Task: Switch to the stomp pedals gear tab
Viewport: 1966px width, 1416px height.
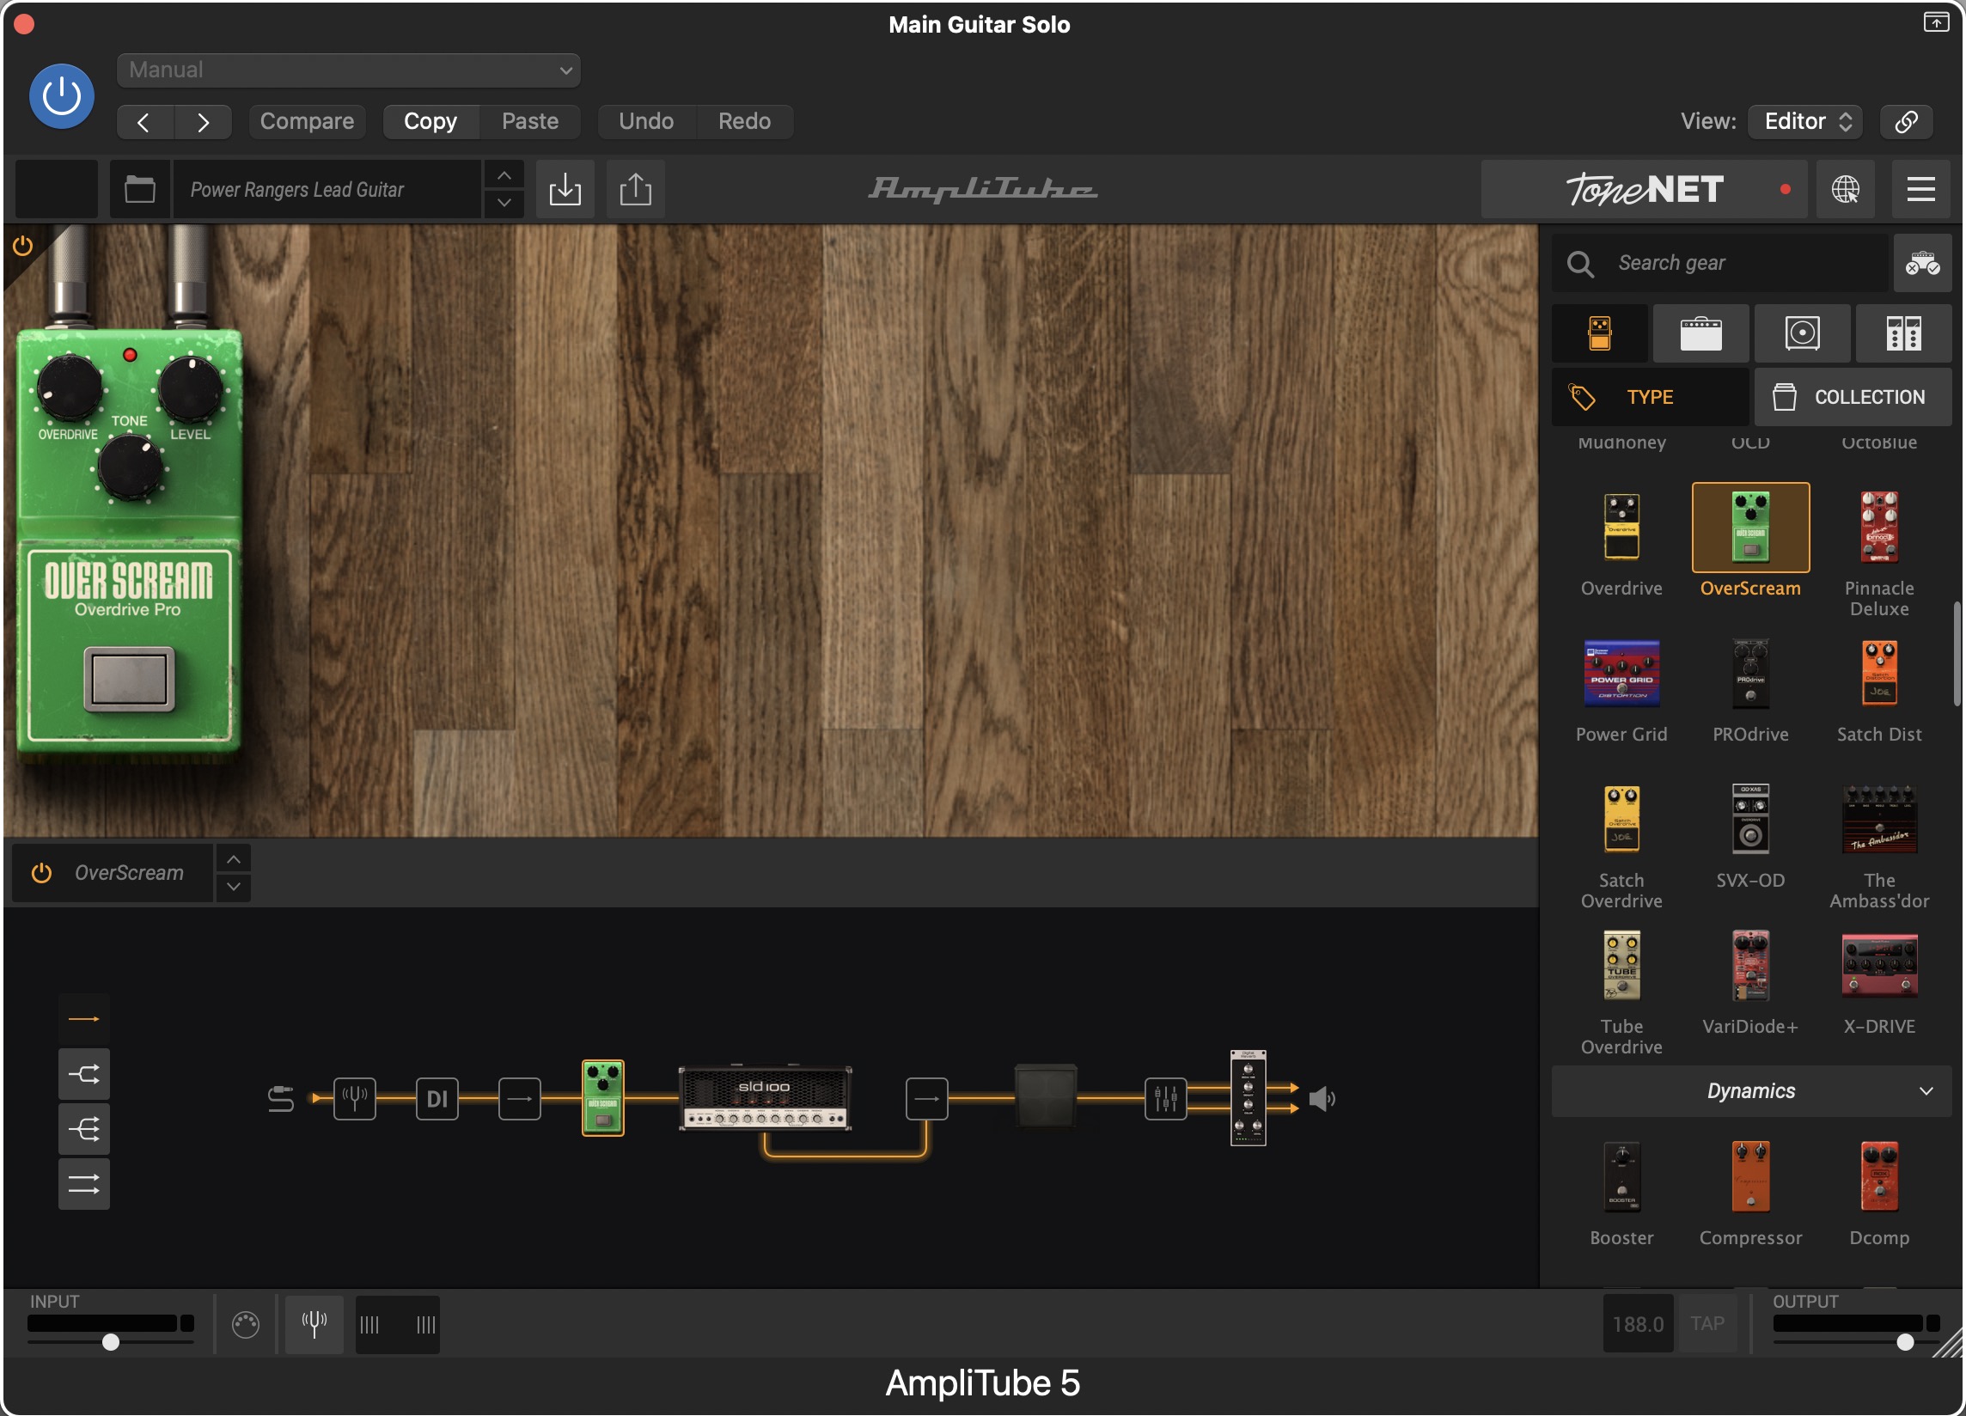Action: tap(1599, 333)
